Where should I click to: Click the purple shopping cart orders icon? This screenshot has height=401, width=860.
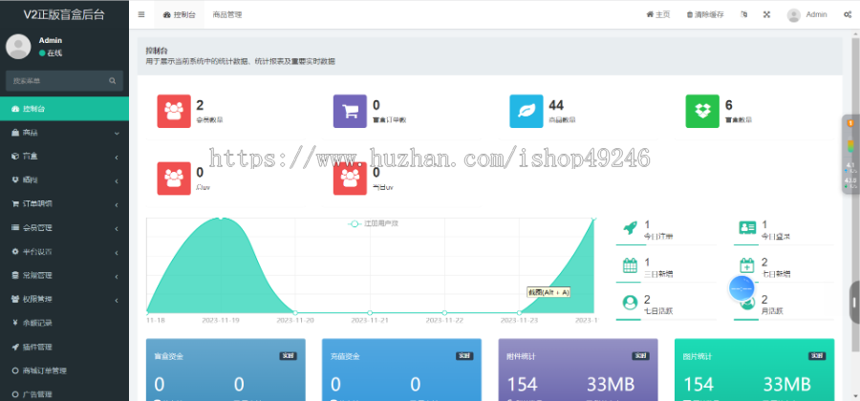click(350, 111)
